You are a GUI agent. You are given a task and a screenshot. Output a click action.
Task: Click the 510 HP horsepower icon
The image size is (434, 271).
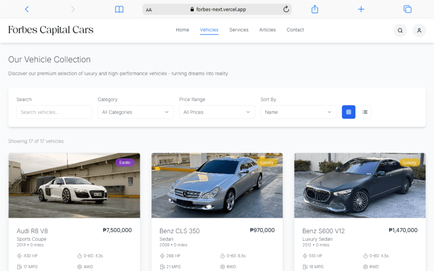[305, 256]
